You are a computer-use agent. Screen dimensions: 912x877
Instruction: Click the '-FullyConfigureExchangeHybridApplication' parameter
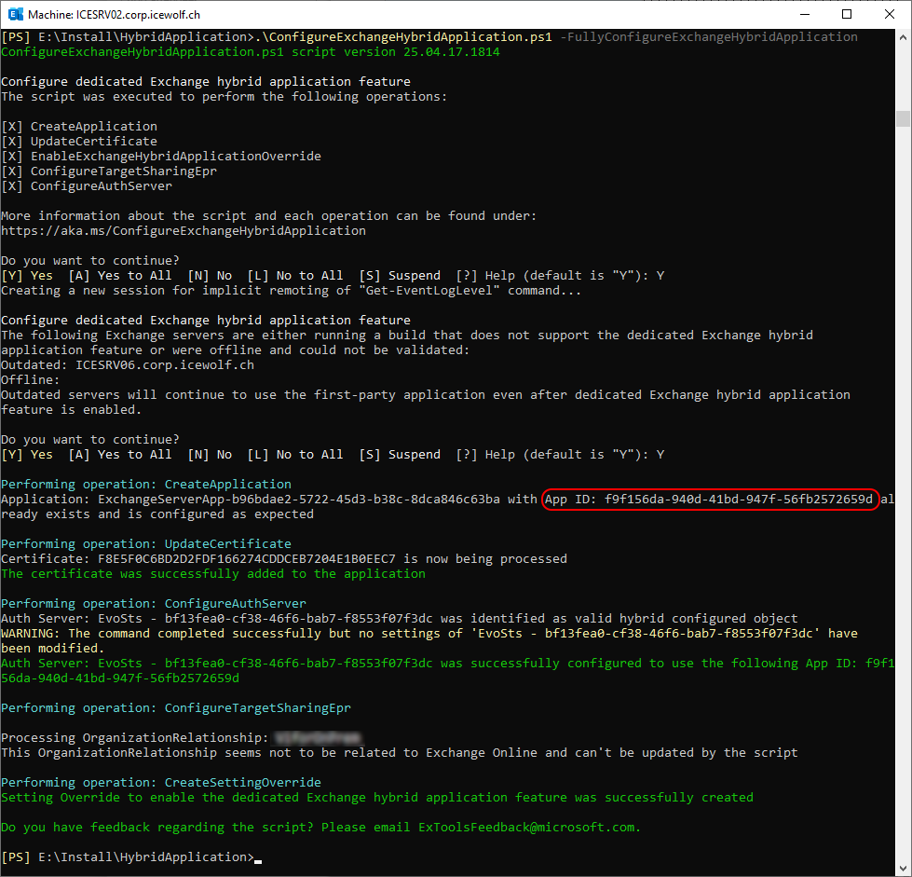[709, 37]
